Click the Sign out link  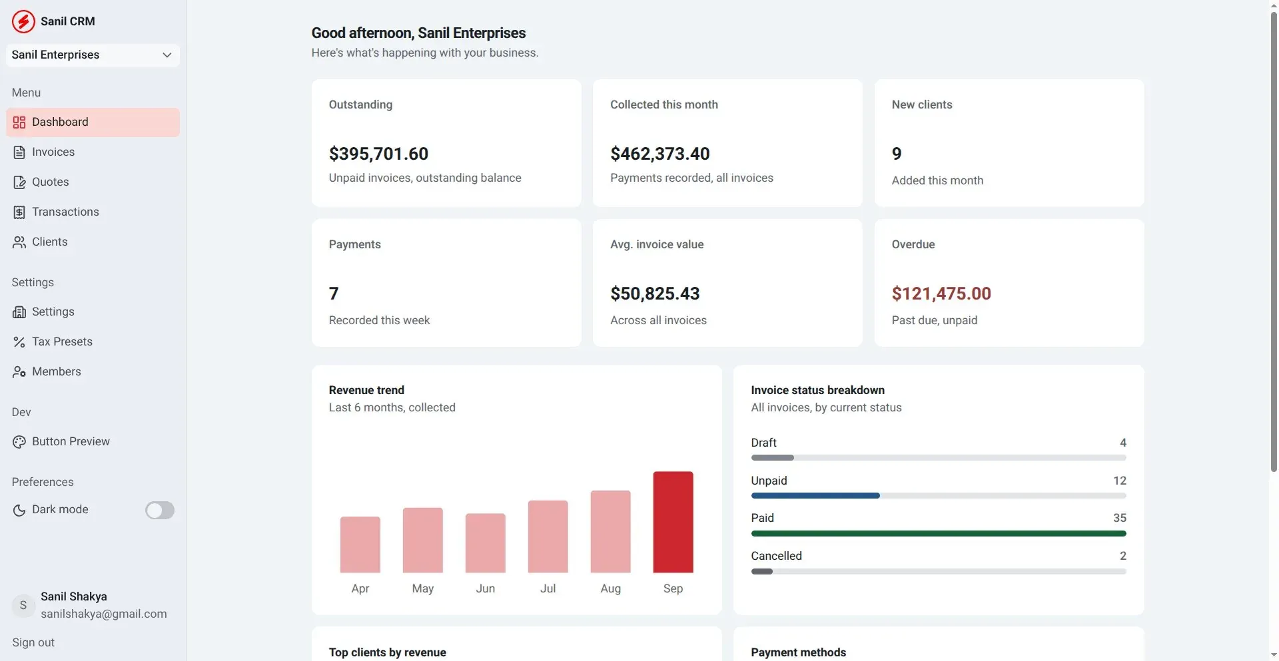pyautogui.click(x=33, y=642)
